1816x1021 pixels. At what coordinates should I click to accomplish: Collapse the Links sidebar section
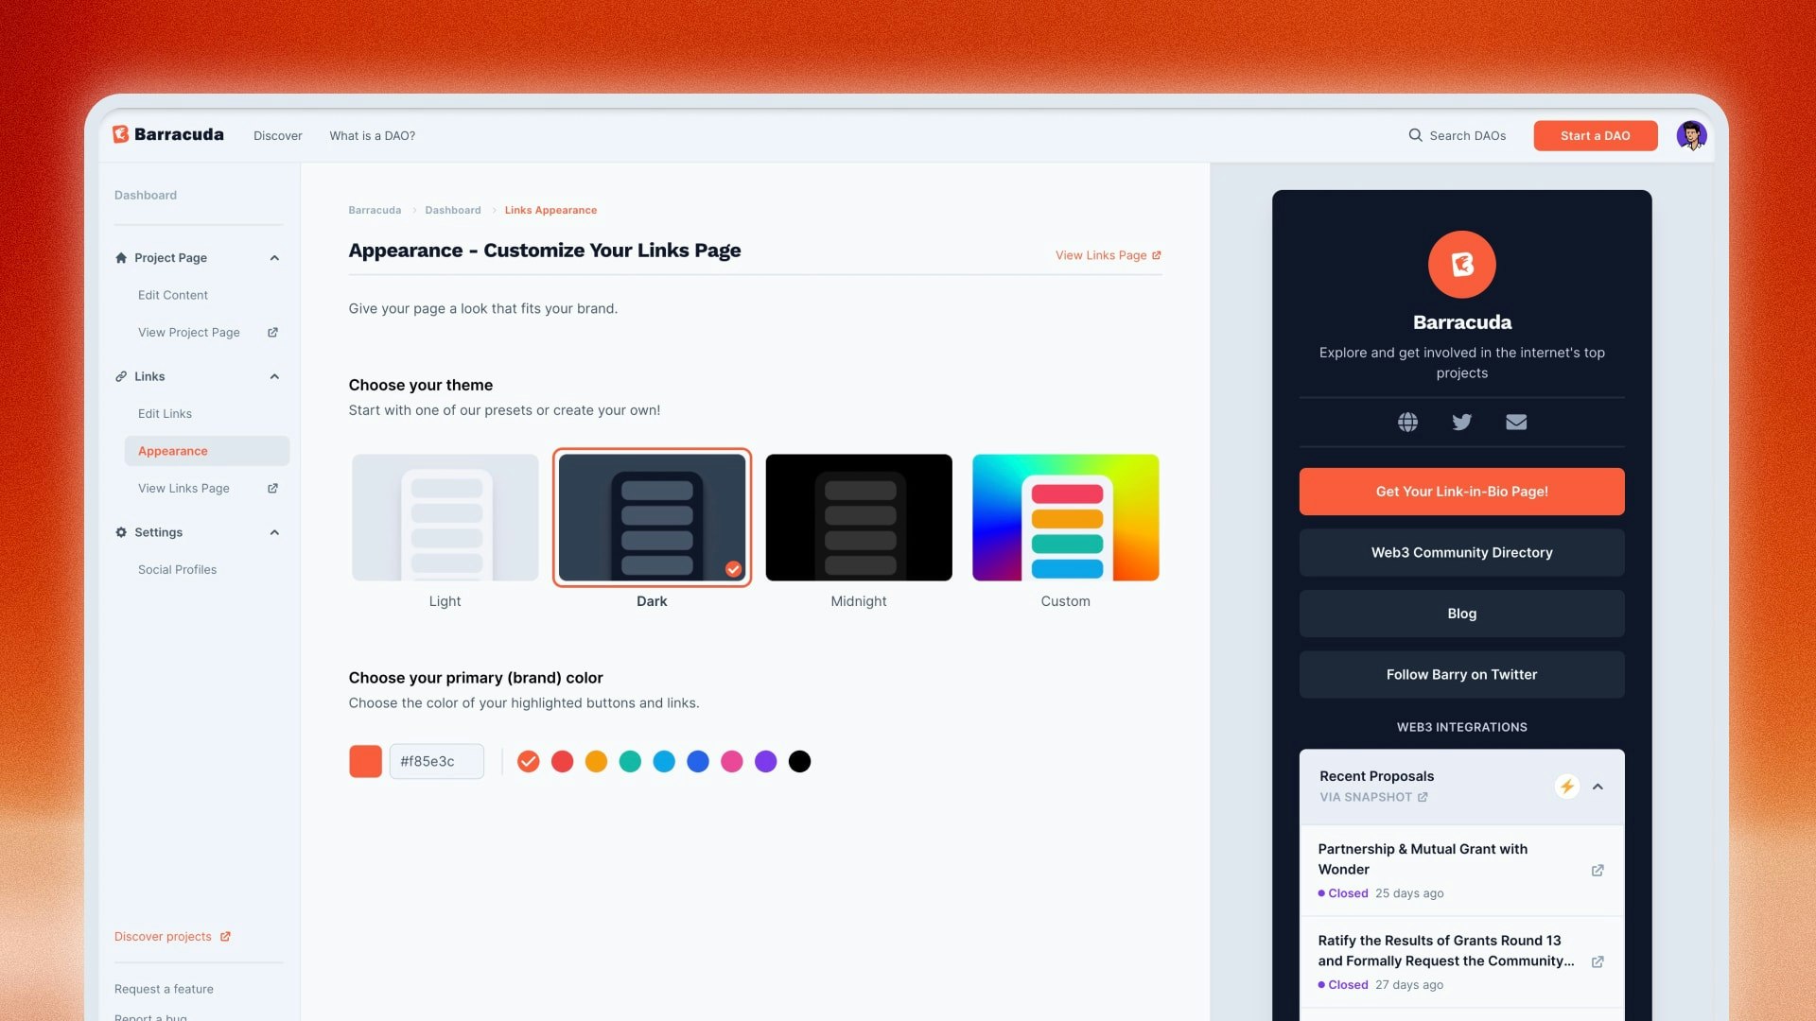point(274,376)
